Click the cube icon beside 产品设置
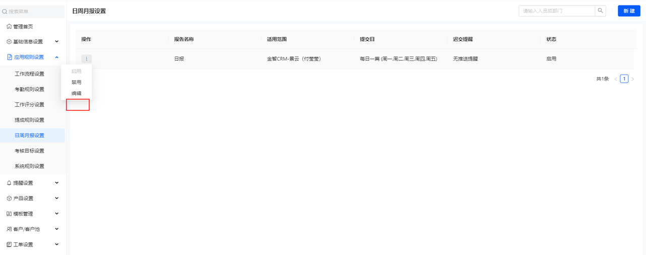This screenshot has height=255, width=646. click(x=9, y=199)
